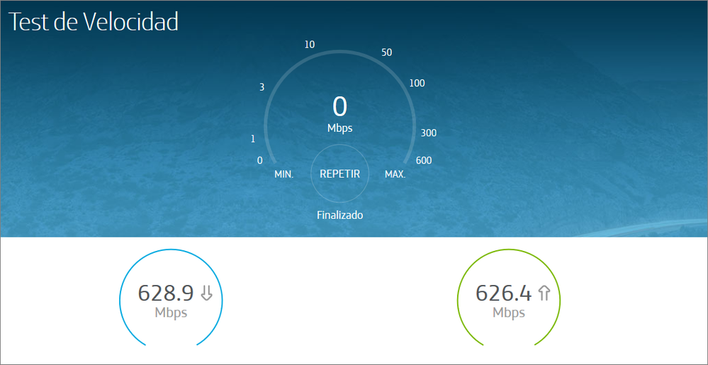This screenshot has height=365, width=708.
Task: Click the Mbps label under 626.4
Action: point(509,313)
